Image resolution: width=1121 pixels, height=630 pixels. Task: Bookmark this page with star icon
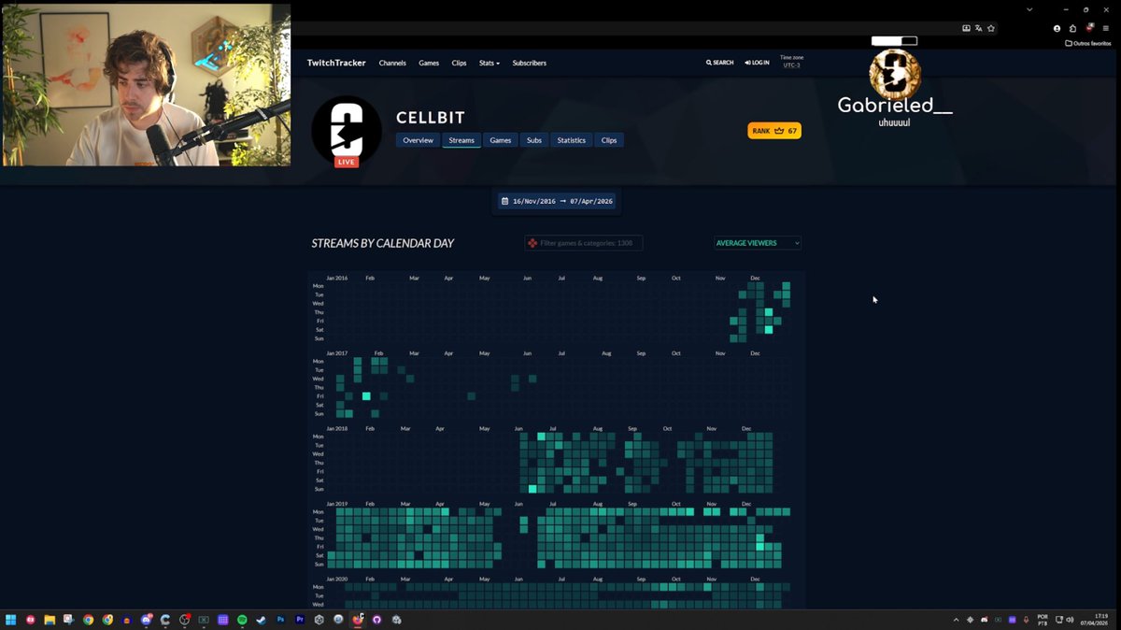[991, 28]
